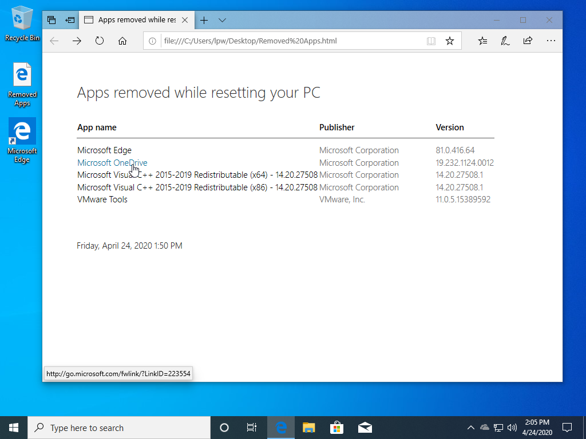Minimize the Edge window
This screenshot has width=586, height=439.
click(497, 20)
